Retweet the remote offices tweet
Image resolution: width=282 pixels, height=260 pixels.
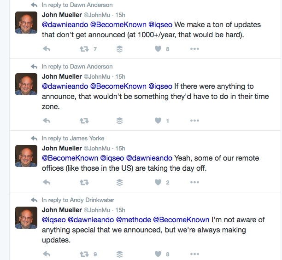[84, 182]
